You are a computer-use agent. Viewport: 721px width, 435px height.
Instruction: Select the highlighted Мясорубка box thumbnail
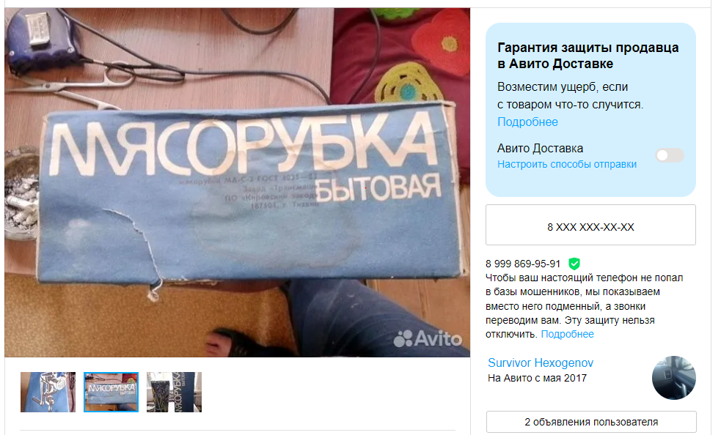(111, 392)
